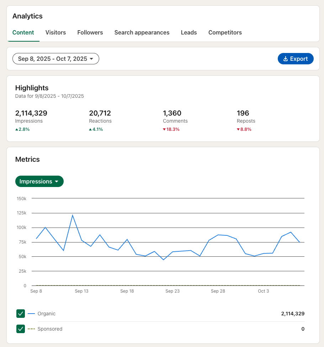This screenshot has width=324, height=347.
Task: Click the download icon in Export button
Action: click(x=285, y=59)
